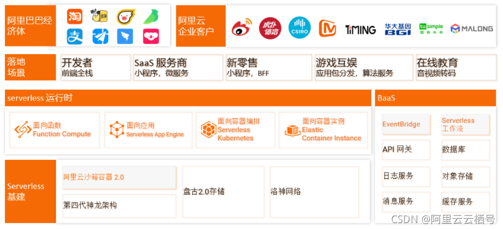Screen dimensions: 503x229
Task: Click the orange Taobao logo
Action: click(75, 17)
